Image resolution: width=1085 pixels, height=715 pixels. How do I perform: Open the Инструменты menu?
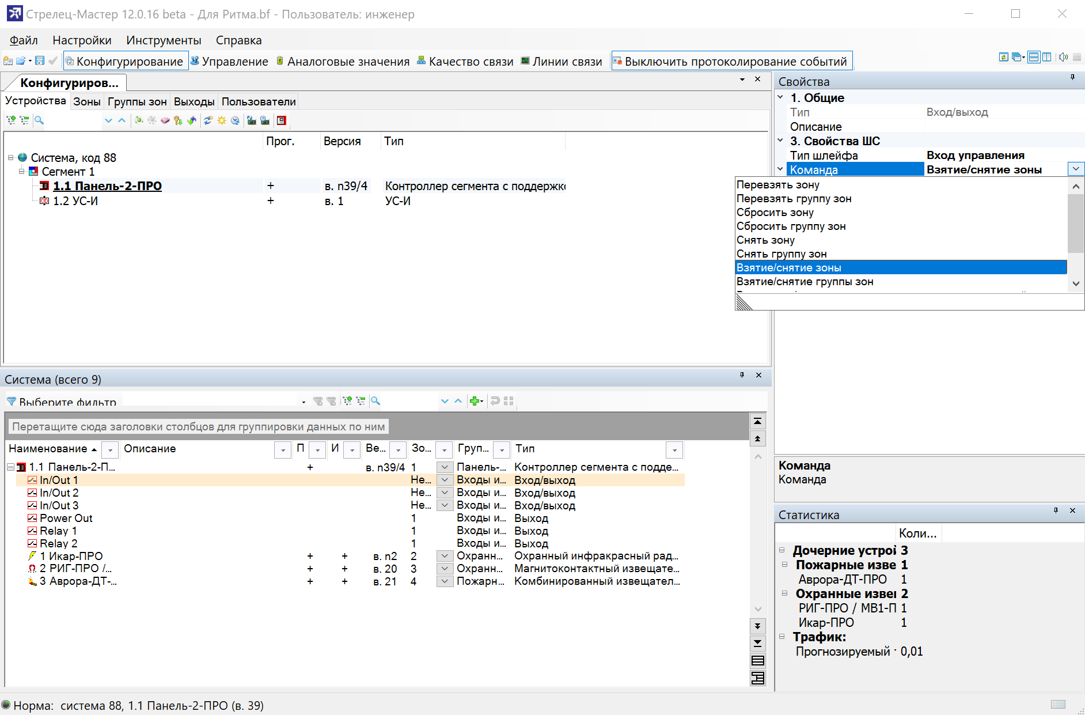click(164, 40)
